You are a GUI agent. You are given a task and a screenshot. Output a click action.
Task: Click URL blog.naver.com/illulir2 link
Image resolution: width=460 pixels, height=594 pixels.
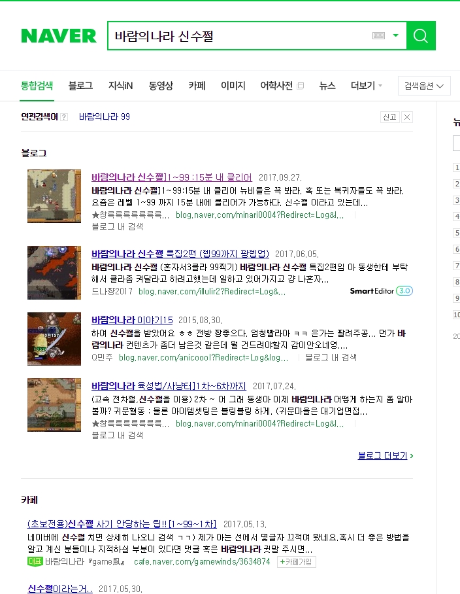coord(212,292)
